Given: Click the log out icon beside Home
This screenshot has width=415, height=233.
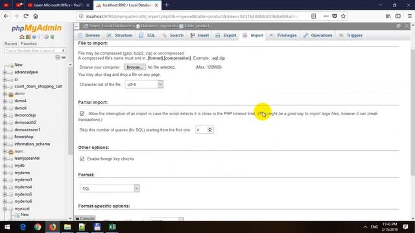Looking at the screenshot, I should 28,37.
